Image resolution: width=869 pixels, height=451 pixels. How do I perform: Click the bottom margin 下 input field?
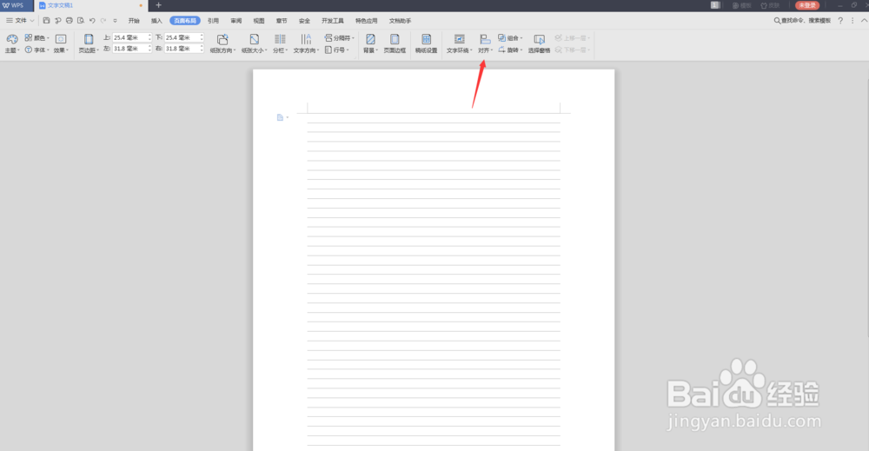(x=184, y=37)
